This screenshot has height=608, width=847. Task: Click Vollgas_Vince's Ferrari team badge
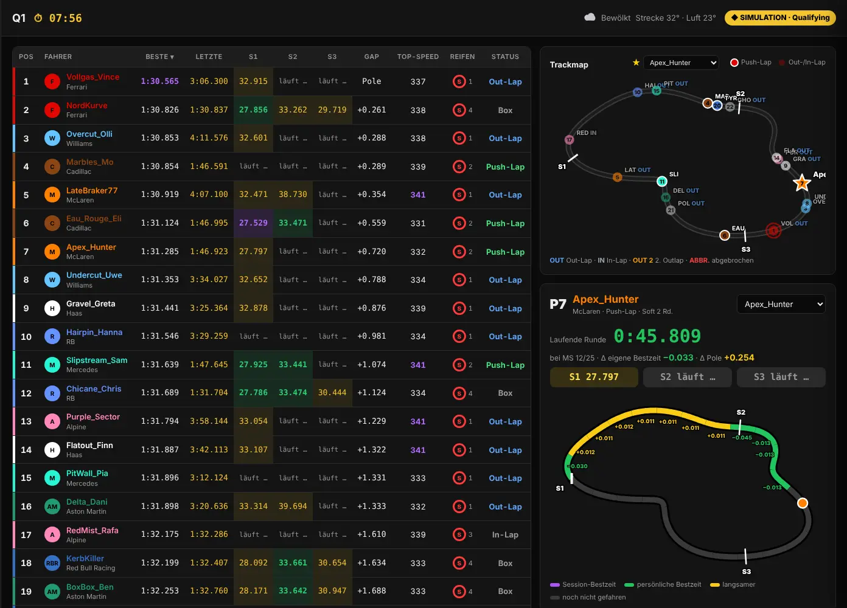pos(52,81)
